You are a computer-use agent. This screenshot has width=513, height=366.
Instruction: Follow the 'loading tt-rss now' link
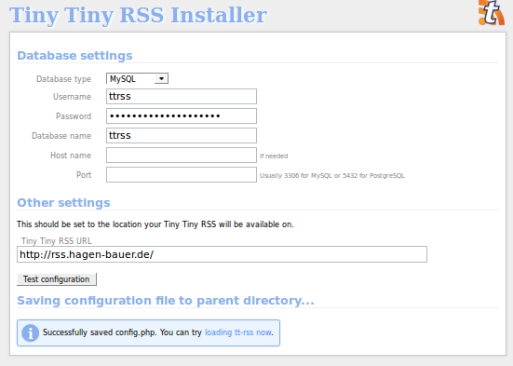pyautogui.click(x=238, y=332)
